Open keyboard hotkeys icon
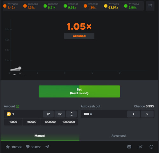Viewport: 159px width, 153px height. (129, 147)
